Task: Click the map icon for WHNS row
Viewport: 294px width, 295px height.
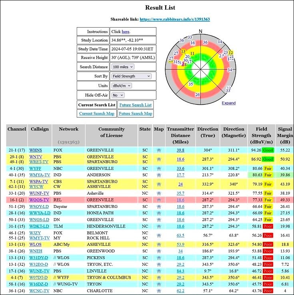Action: [x=159, y=150]
